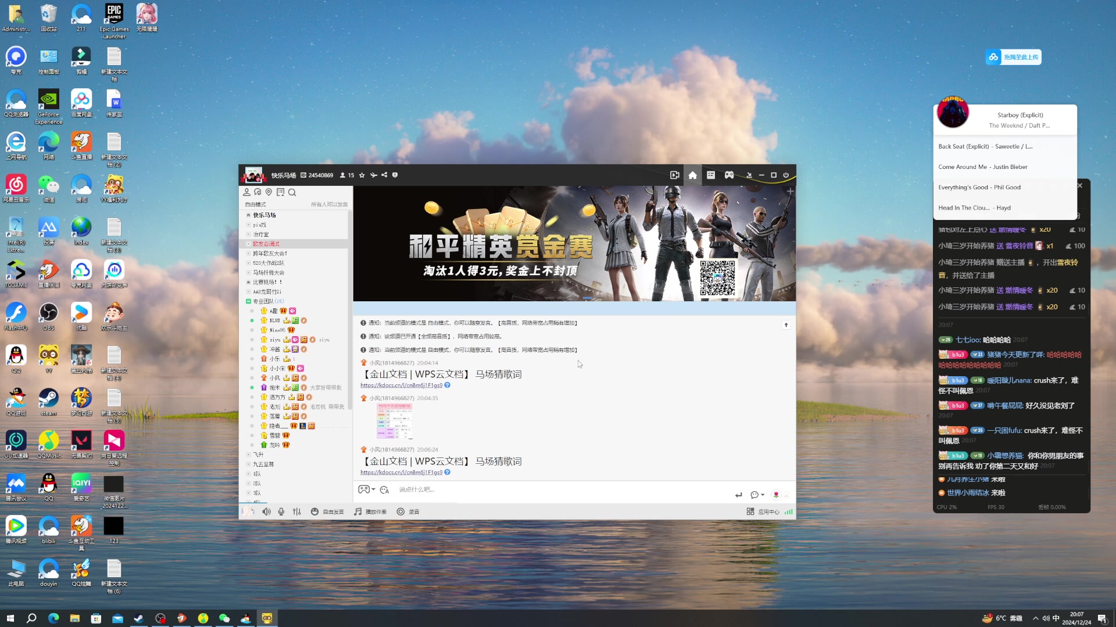Toggle 播放伴奏 accompaniment playback
The height and width of the screenshot is (627, 1116).
pos(370,511)
